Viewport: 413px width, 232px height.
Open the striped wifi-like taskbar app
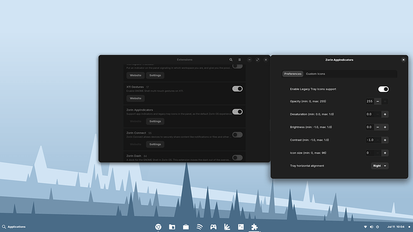pos(200,227)
